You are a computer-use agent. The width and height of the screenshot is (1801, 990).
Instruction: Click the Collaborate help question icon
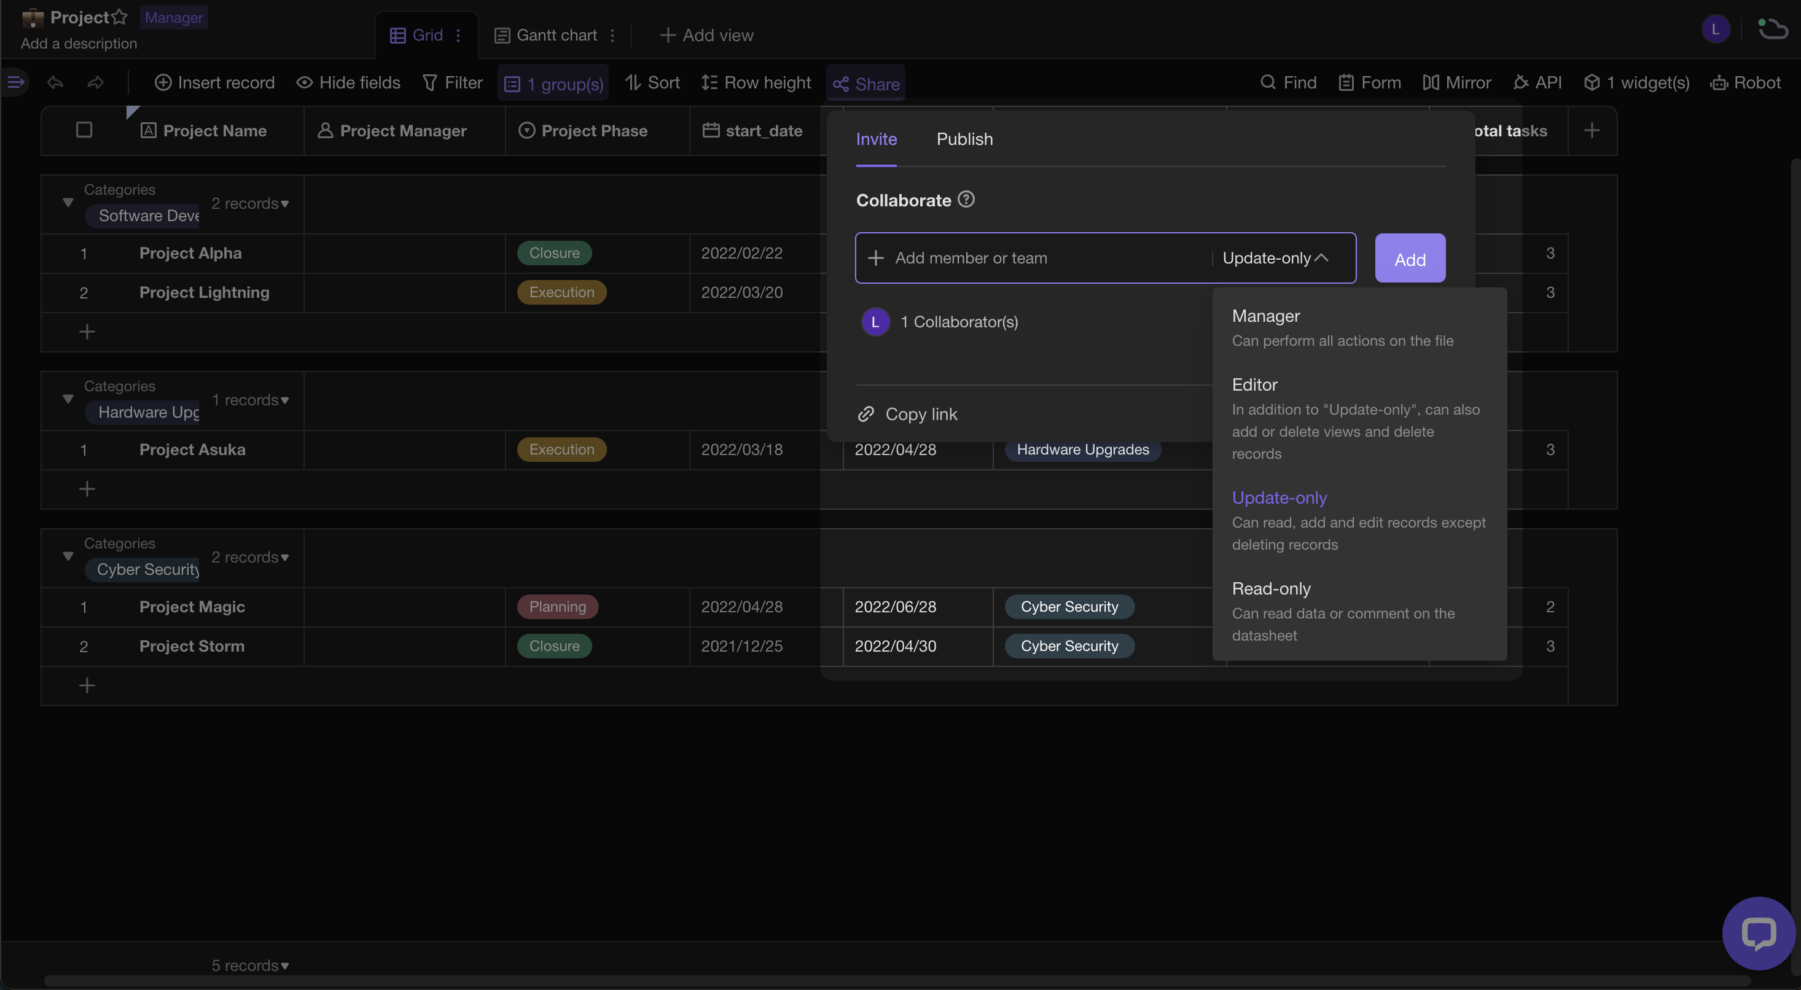[x=966, y=199]
